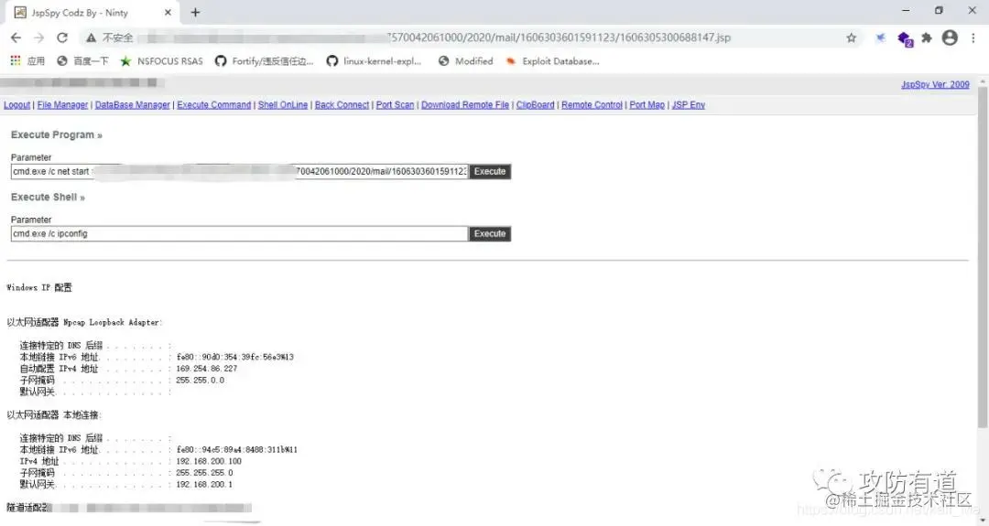The image size is (989, 526).
Task: Open the Exploit Database bookmark
Action: pos(552,61)
